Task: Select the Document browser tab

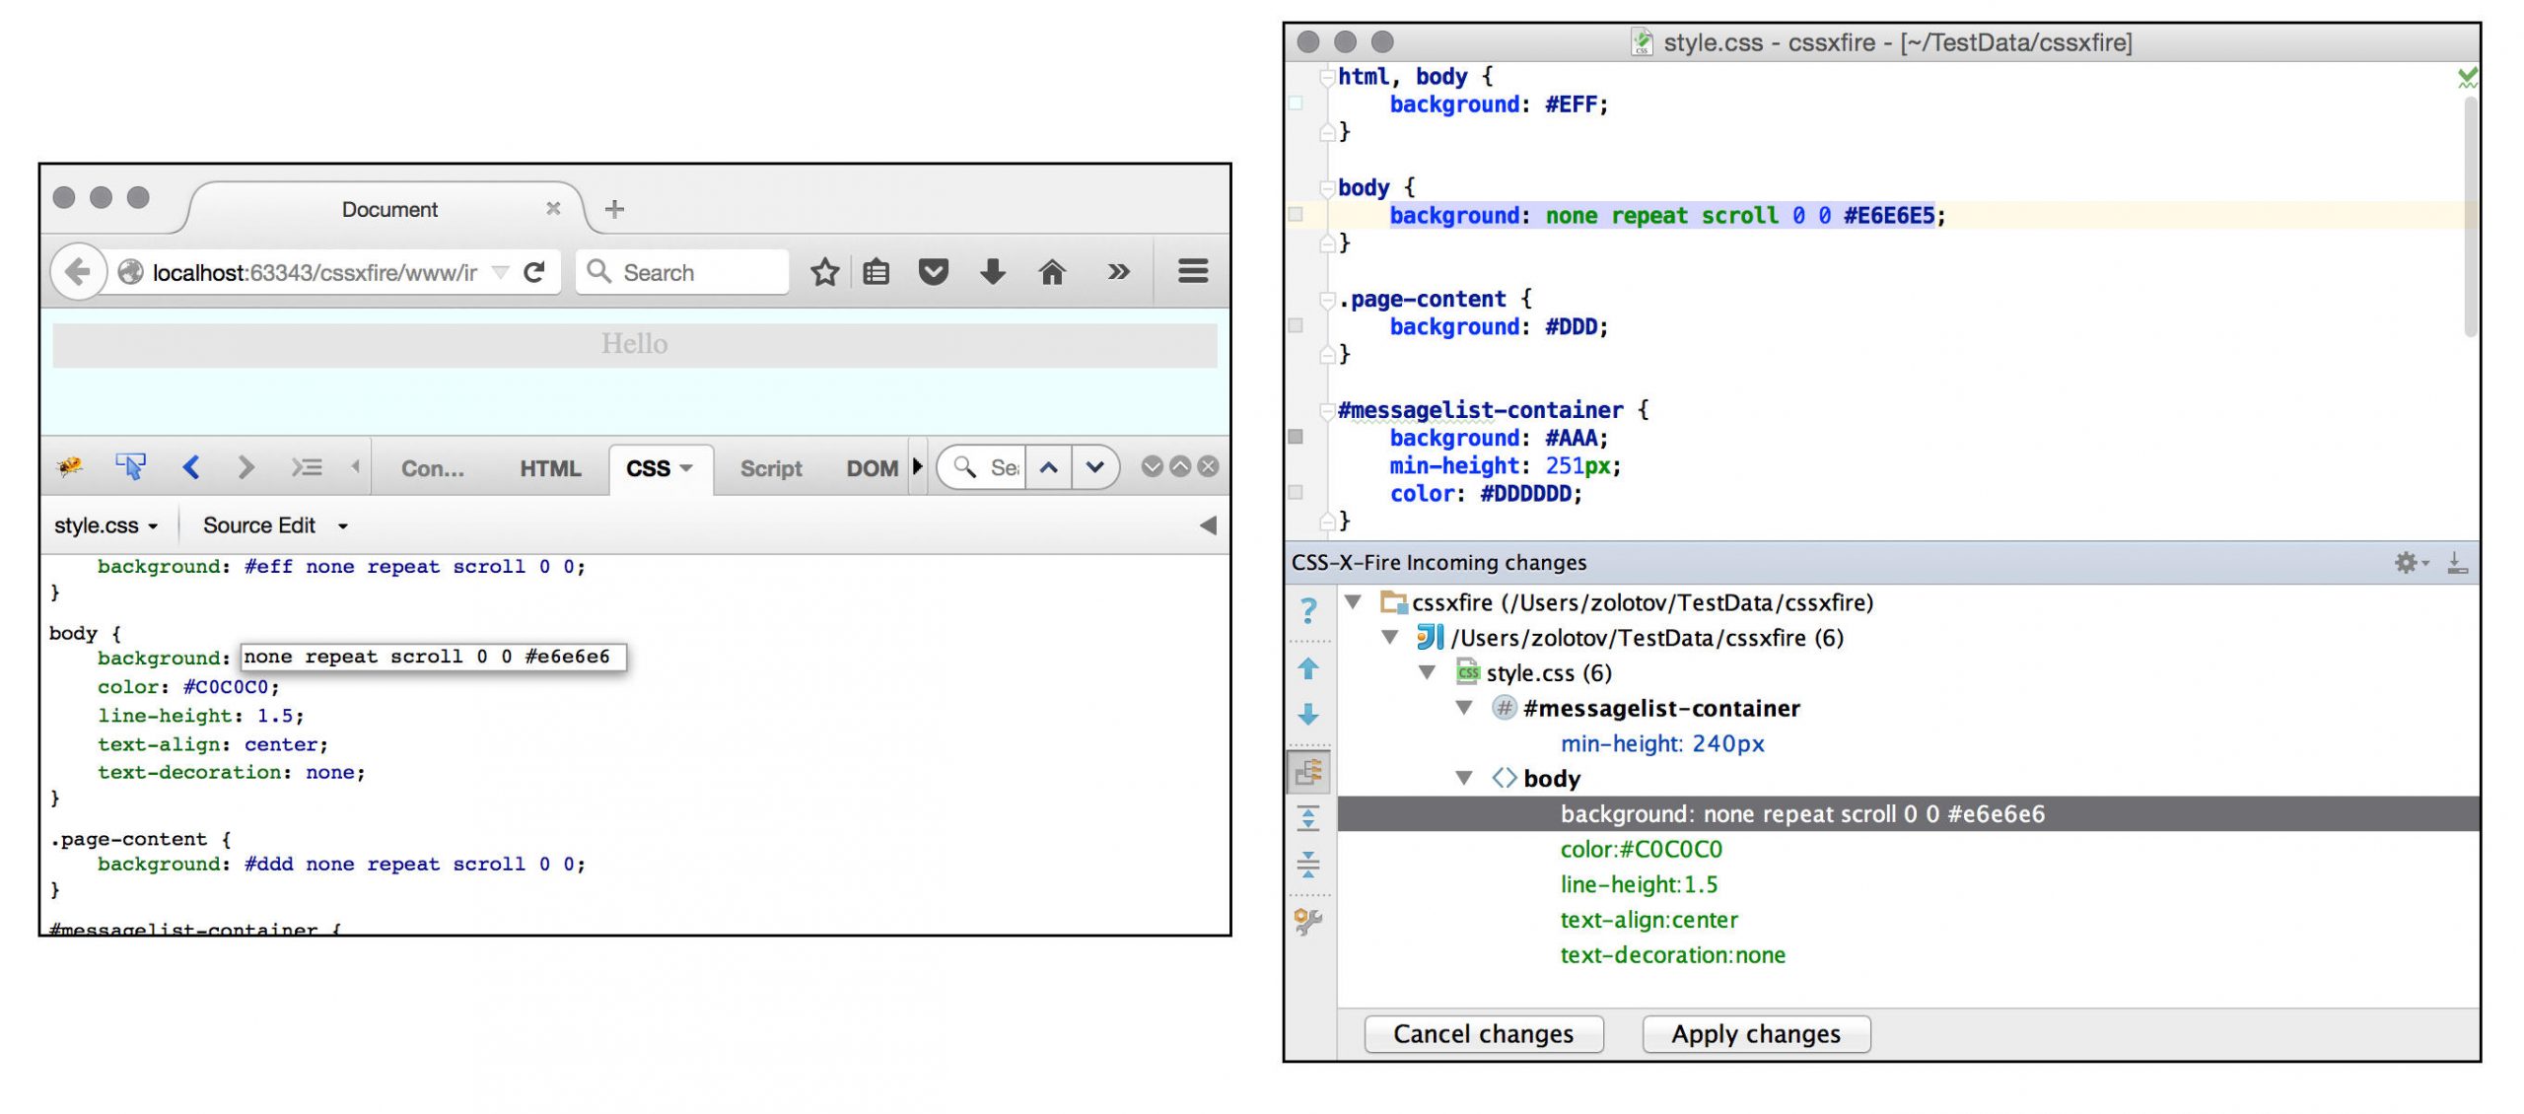Action: point(389,209)
